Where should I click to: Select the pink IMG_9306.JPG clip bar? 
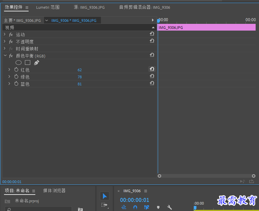click(207, 28)
